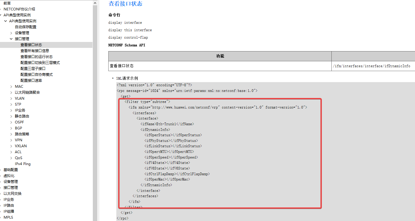Viewport: 415px width, 221px height.
Task: Open the IPv4 Ping topic
Action: [x=23, y=164]
